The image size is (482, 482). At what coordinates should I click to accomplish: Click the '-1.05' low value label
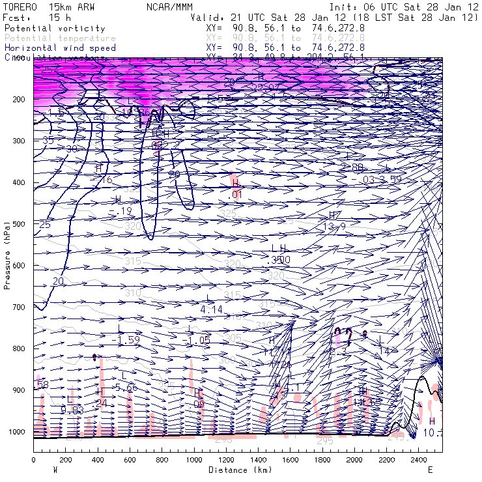coord(196,340)
